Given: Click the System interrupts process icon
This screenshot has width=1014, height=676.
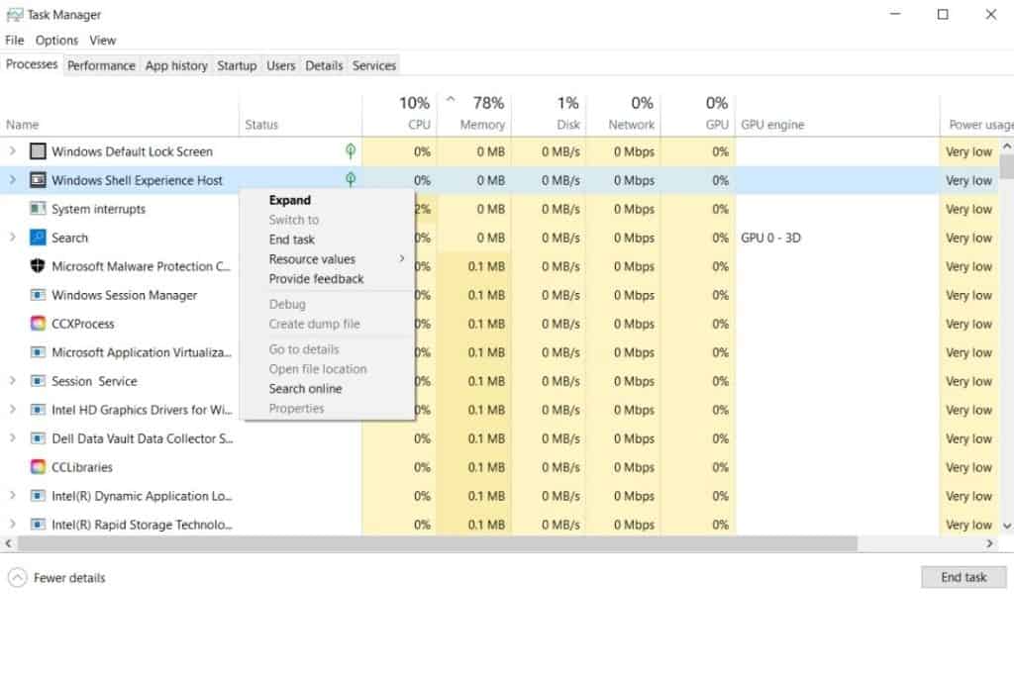Looking at the screenshot, I should click(39, 209).
